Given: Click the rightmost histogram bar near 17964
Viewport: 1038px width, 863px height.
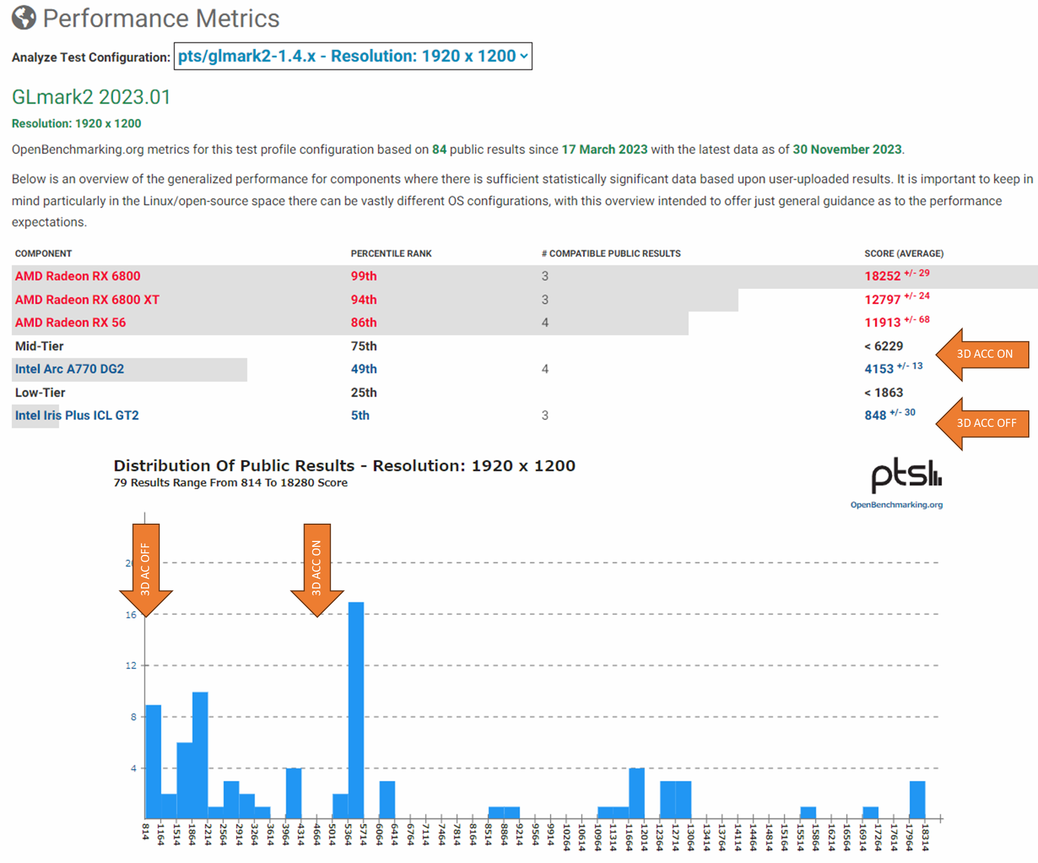Looking at the screenshot, I should pyautogui.click(x=917, y=800).
